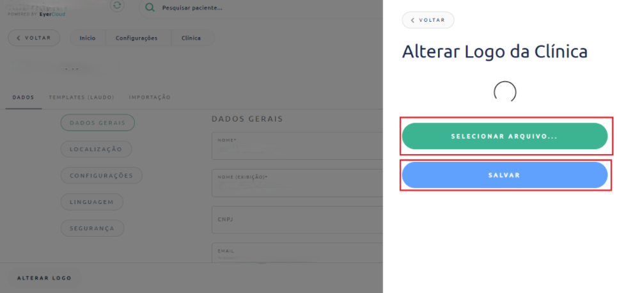The width and height of the screenshot is (617, 293).
Task: Select the DADOS GERAIS section
Action: tap(97, 123)
